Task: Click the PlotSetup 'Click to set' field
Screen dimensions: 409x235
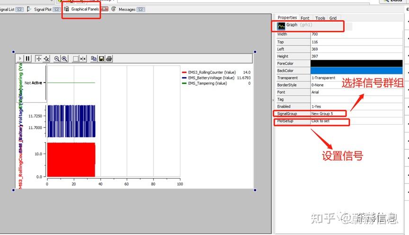Action: pyautogui.click(x=329, y=121)
